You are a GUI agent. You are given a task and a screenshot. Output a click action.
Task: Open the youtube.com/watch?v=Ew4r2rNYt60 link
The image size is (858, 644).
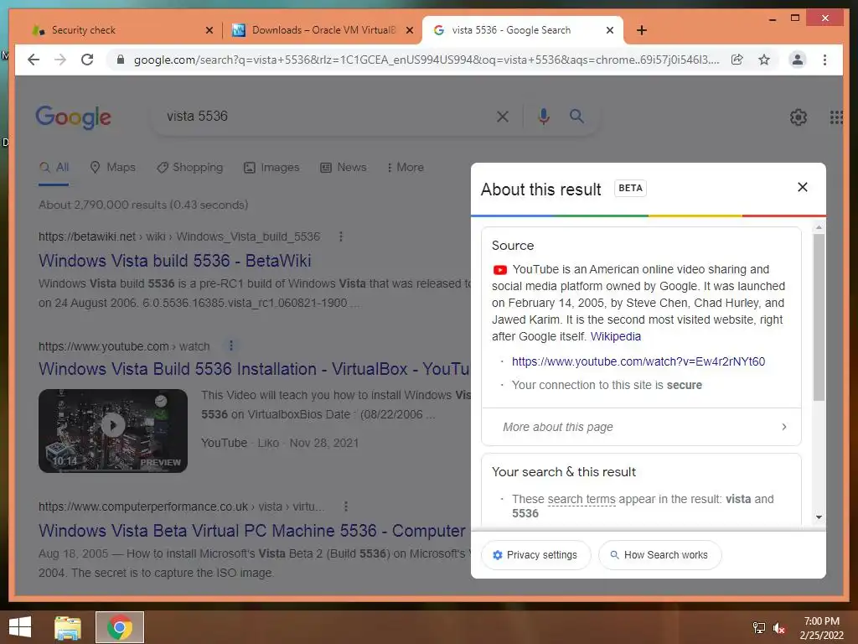(638, 361)
